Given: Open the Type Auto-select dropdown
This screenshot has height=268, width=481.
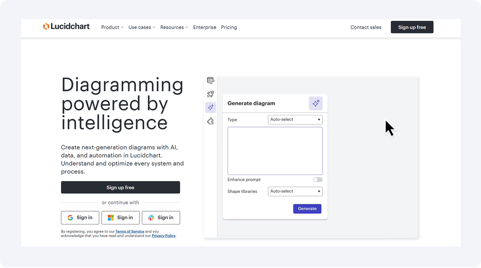Looking at the screenshot, I should pos(295,120).
